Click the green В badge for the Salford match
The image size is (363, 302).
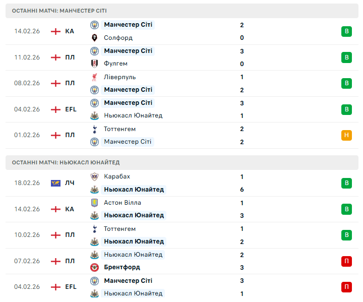tap(346, 31)
